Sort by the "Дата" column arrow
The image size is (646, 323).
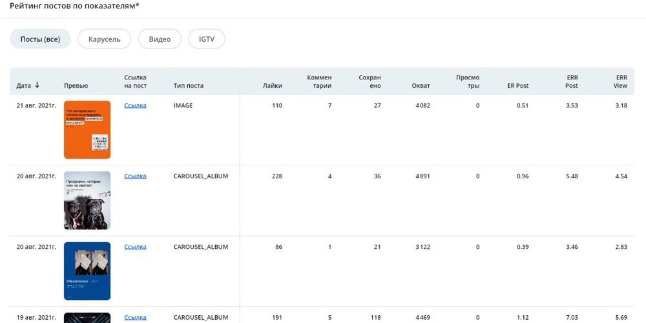click(x=37, y=85)
